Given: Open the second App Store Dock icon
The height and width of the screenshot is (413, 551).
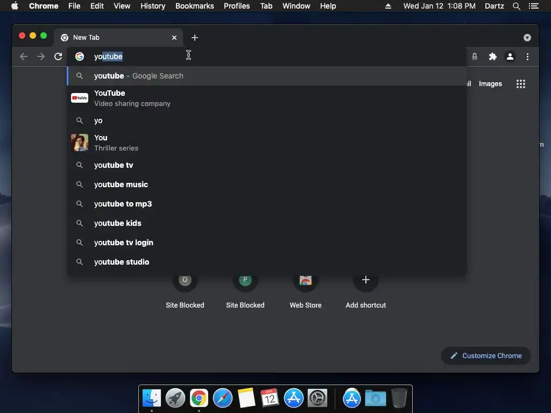Looking at the screenshot, I should click(352, 398).
